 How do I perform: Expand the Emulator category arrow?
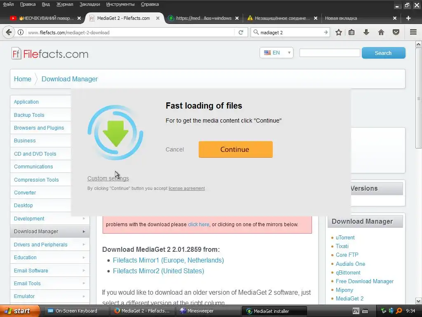(x=84, y=296)
